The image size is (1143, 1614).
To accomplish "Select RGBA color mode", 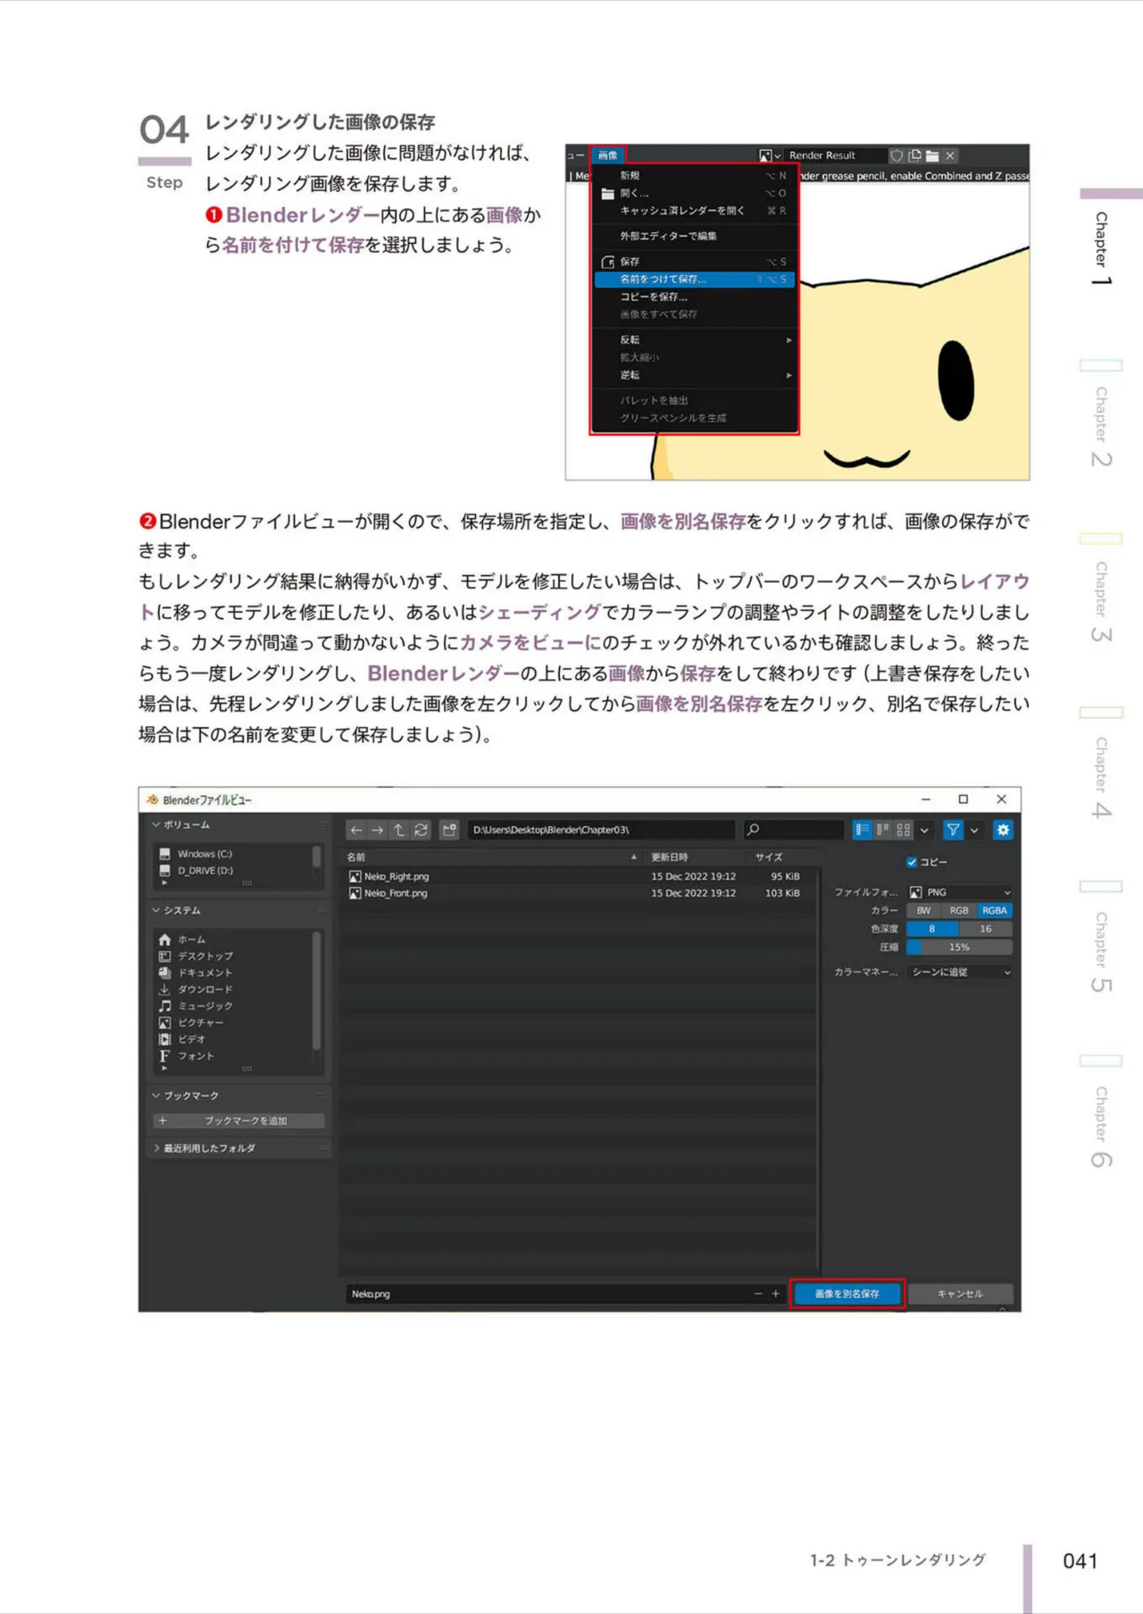I will click(x=995, y=911).
